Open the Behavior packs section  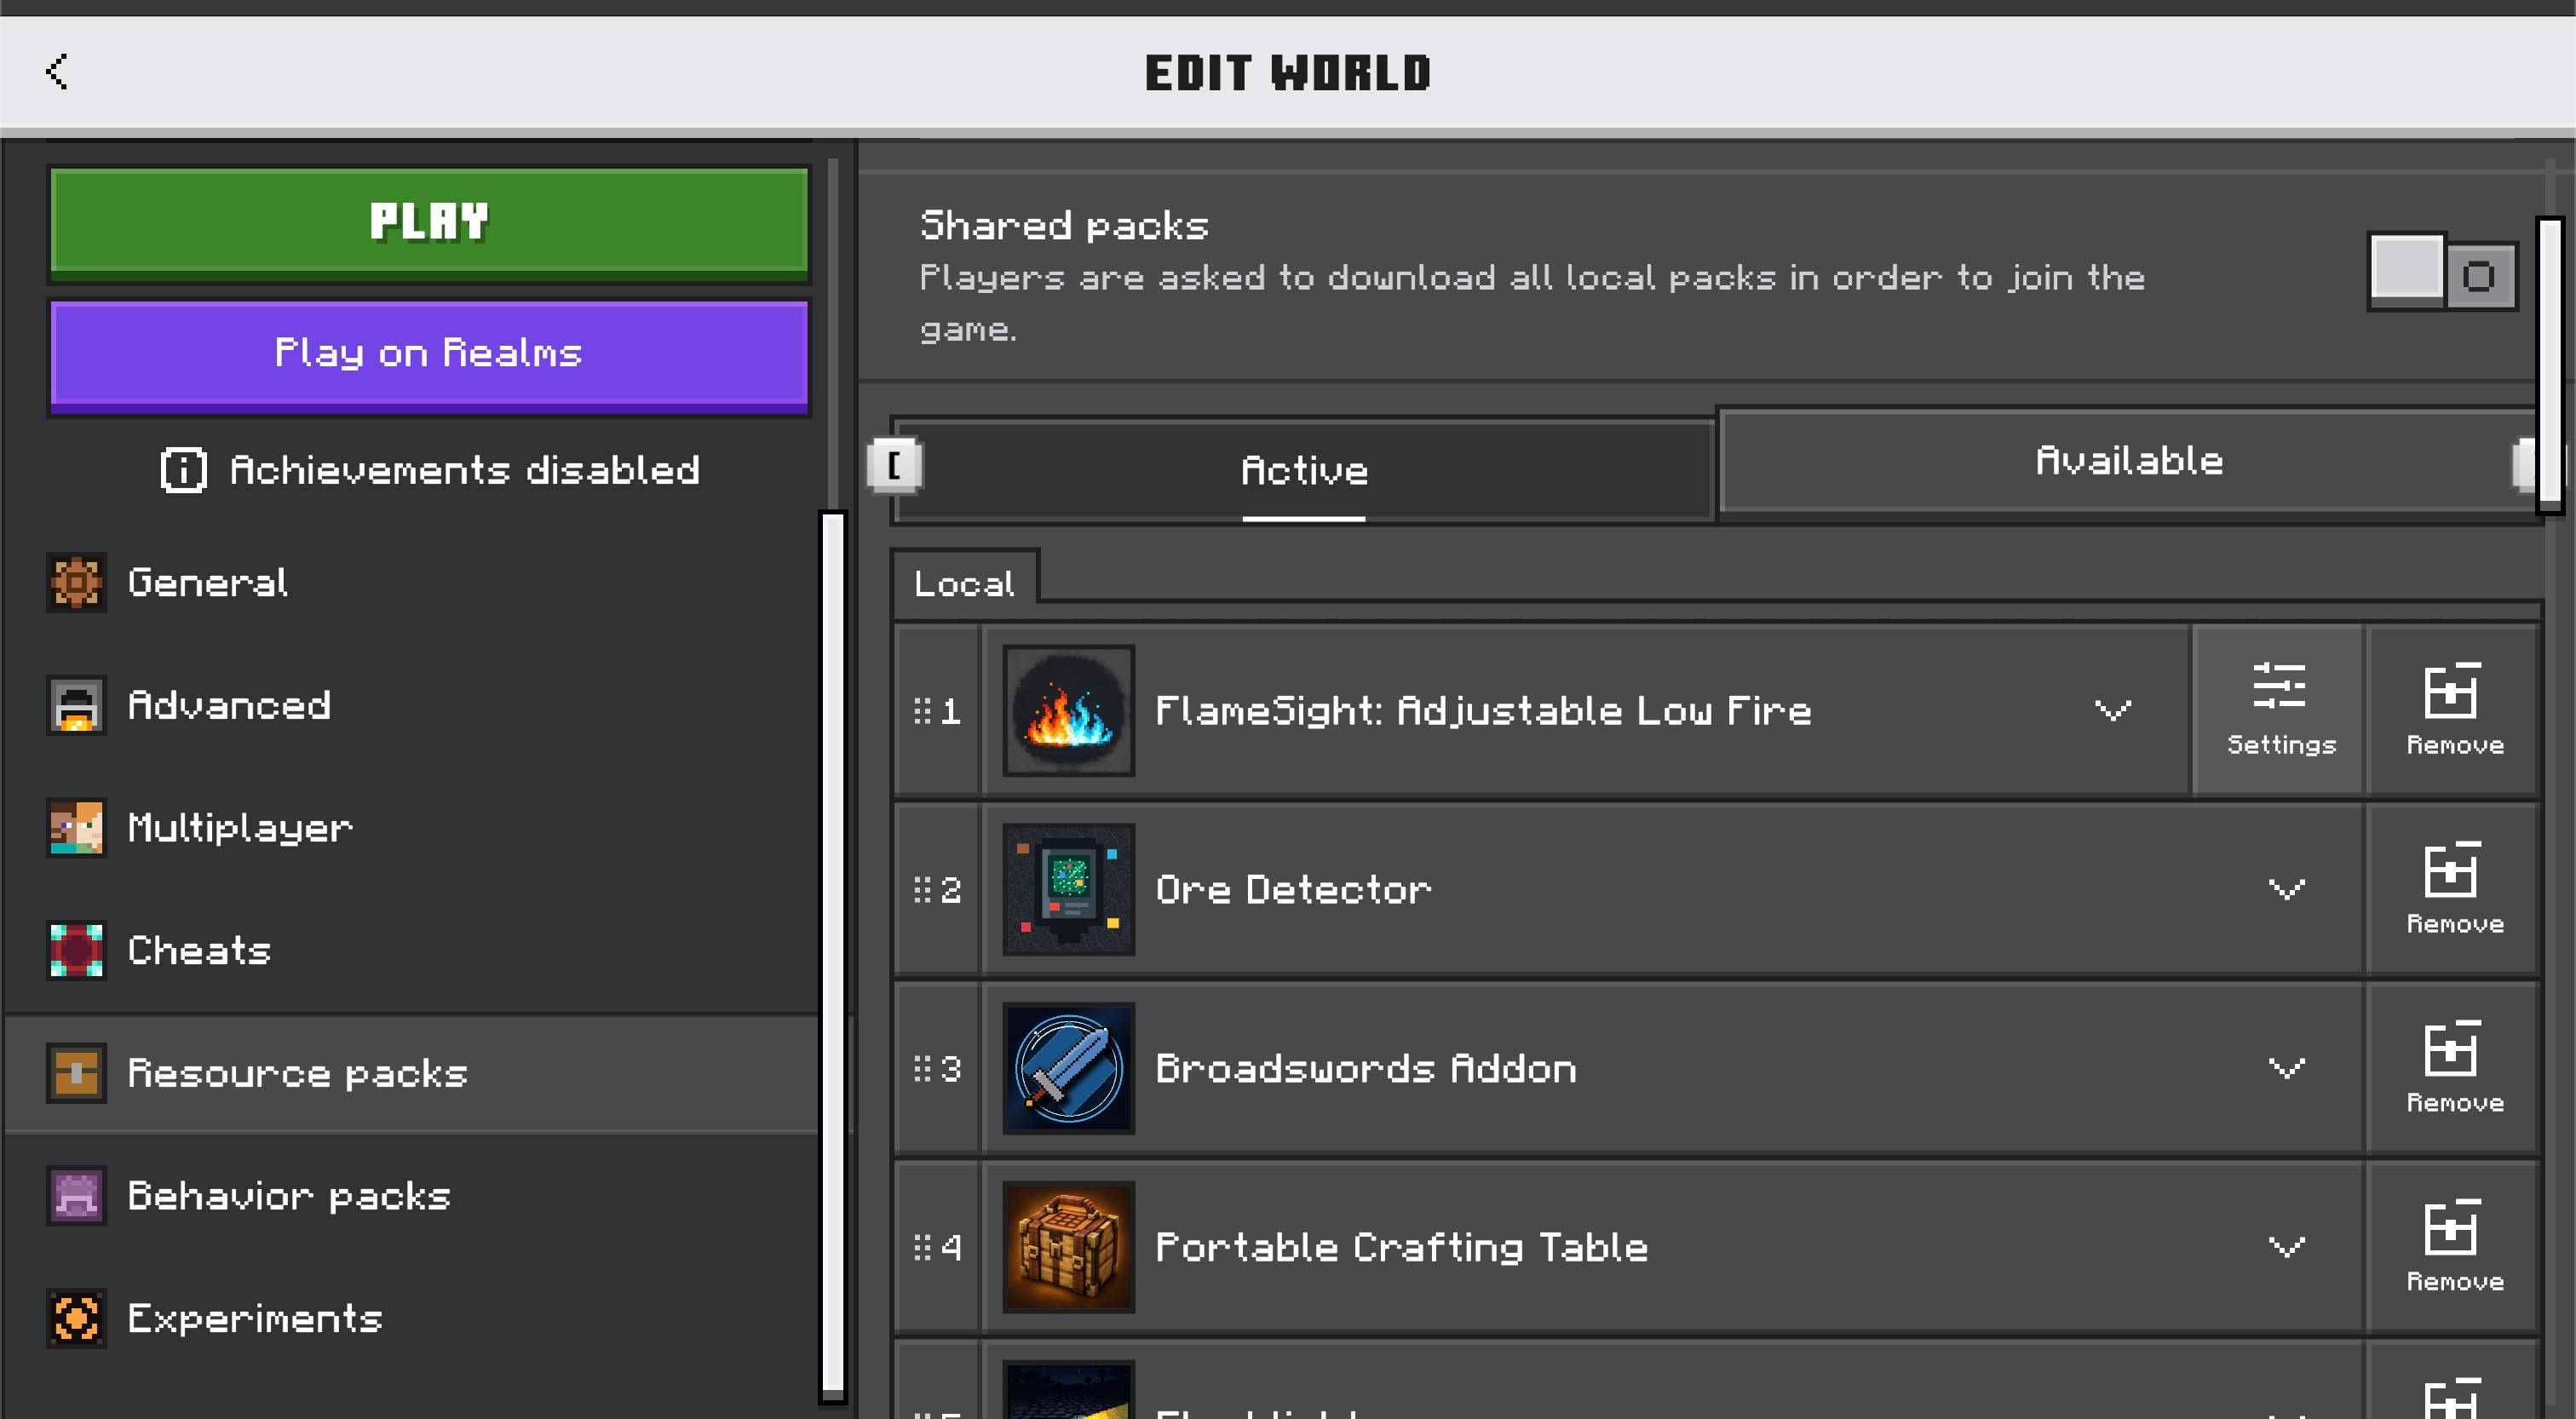click(412, 1196)
